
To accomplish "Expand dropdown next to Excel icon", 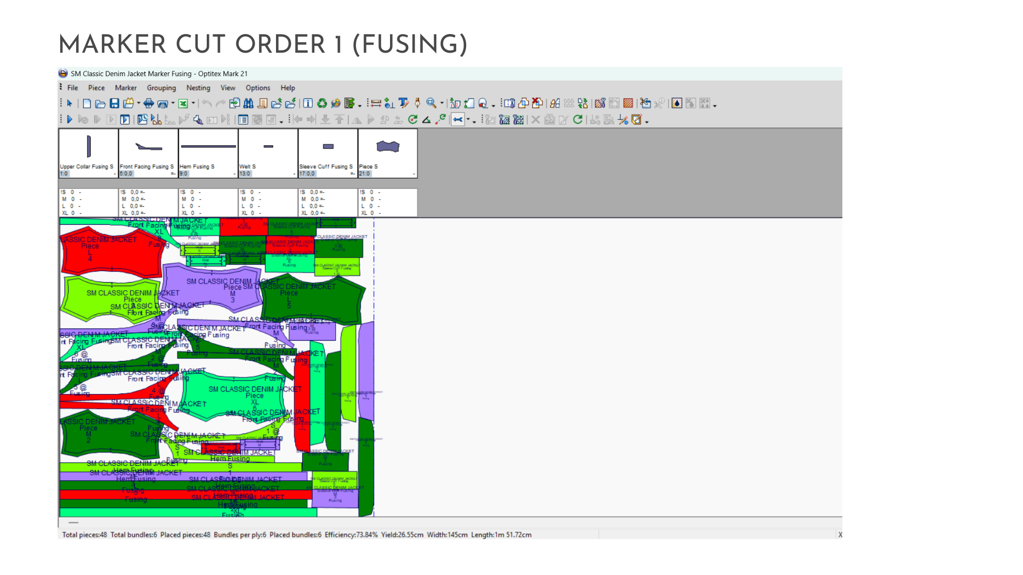I will coord(193,103).
